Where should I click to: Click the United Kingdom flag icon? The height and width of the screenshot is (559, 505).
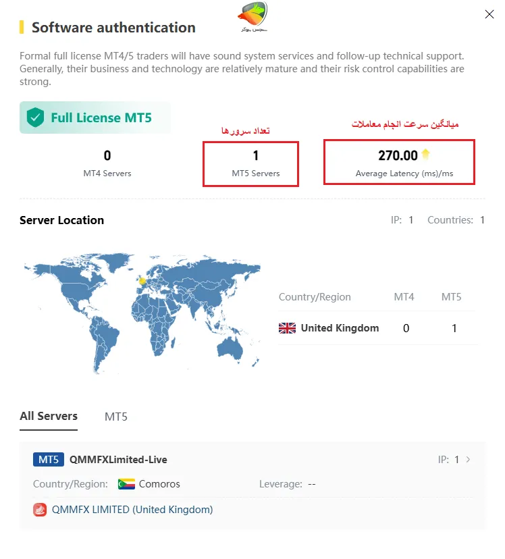(286, 328)
